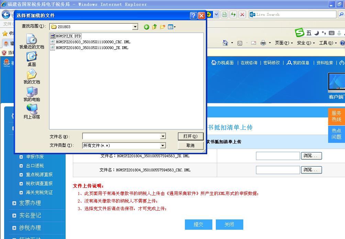
Task: Open 海关完税凭证 sidebar item
Action: (x=39, y=192)
